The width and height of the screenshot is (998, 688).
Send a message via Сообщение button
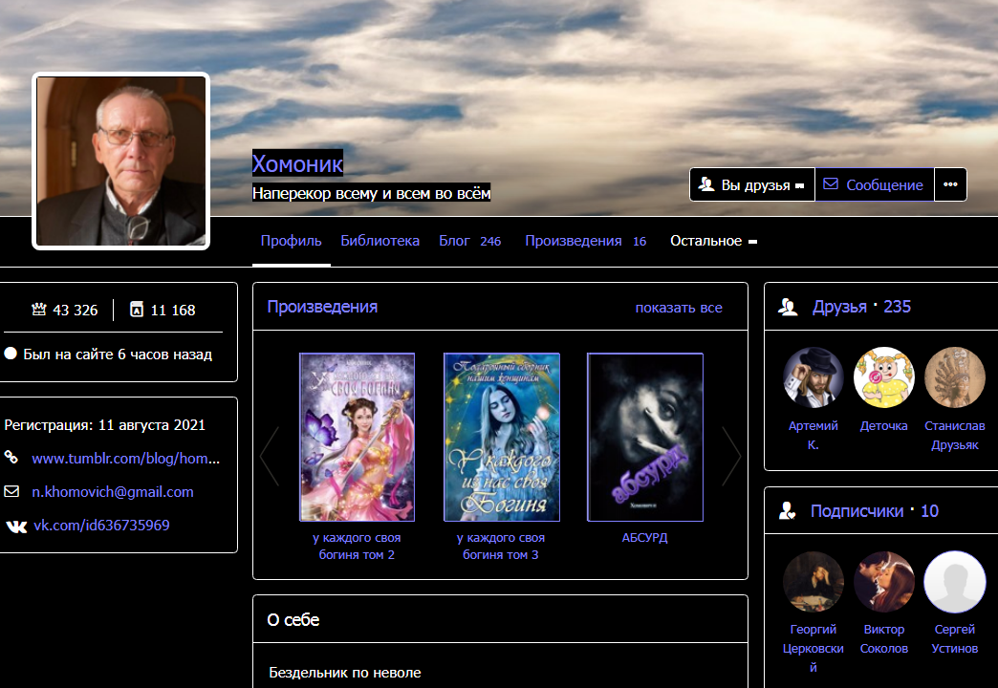pos(874,185)
